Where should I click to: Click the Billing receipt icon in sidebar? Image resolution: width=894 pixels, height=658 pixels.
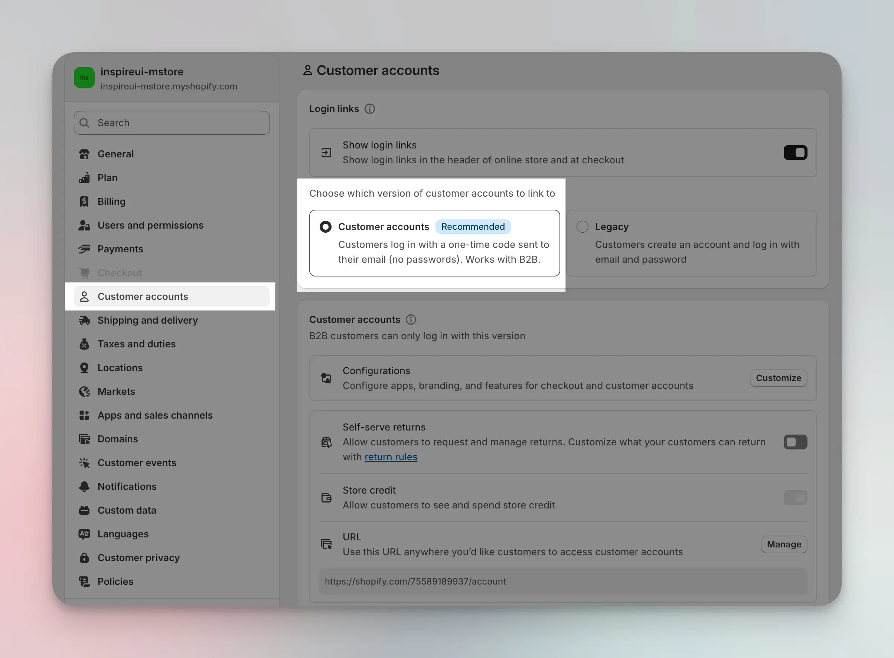[84, 202]
